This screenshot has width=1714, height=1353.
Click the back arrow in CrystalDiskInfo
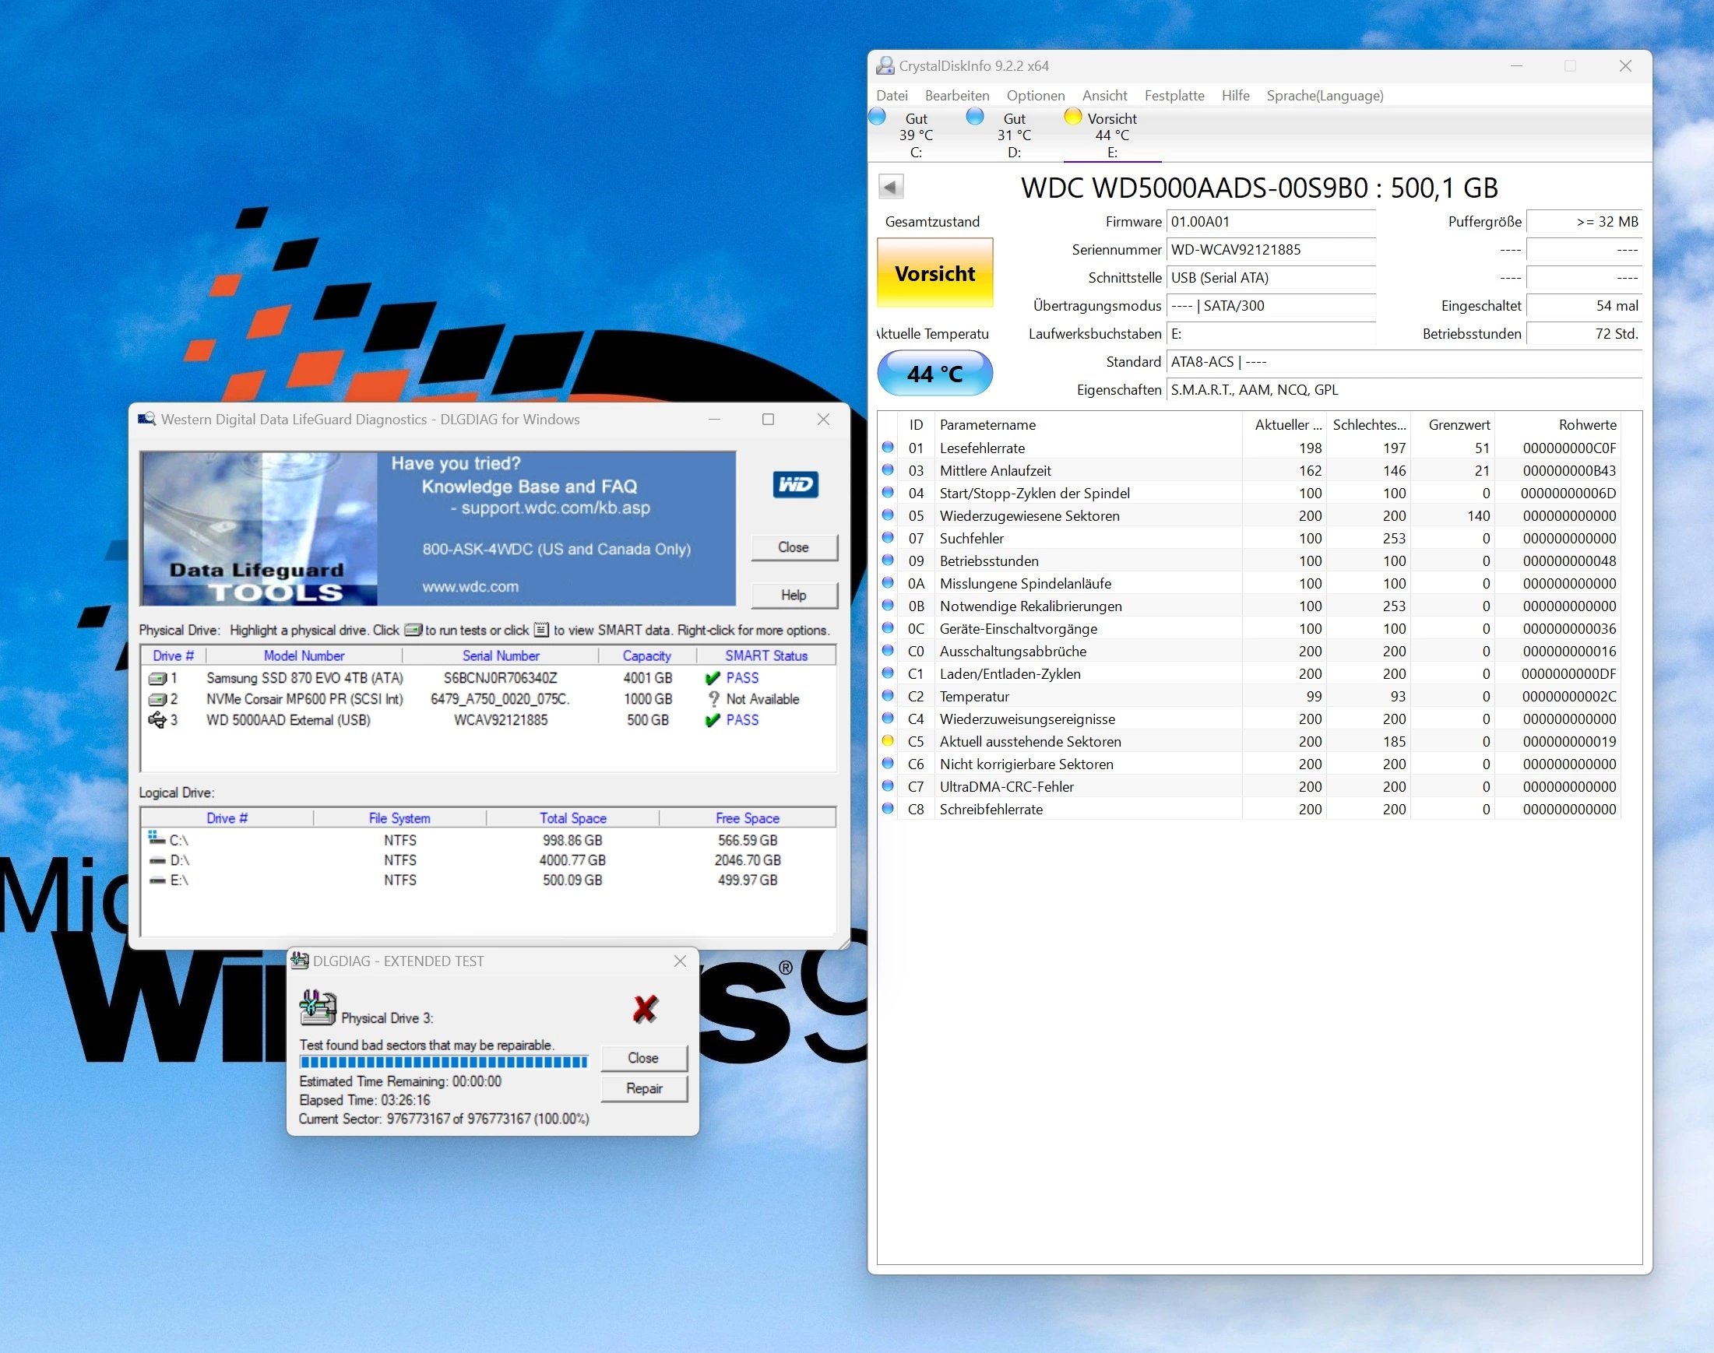click(891, 187)
